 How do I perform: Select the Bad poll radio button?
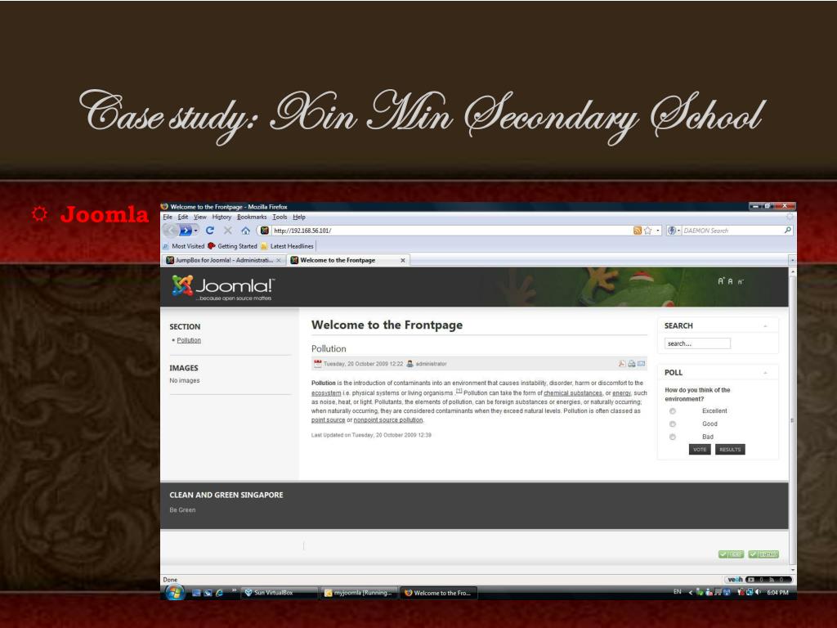point(673,437)
